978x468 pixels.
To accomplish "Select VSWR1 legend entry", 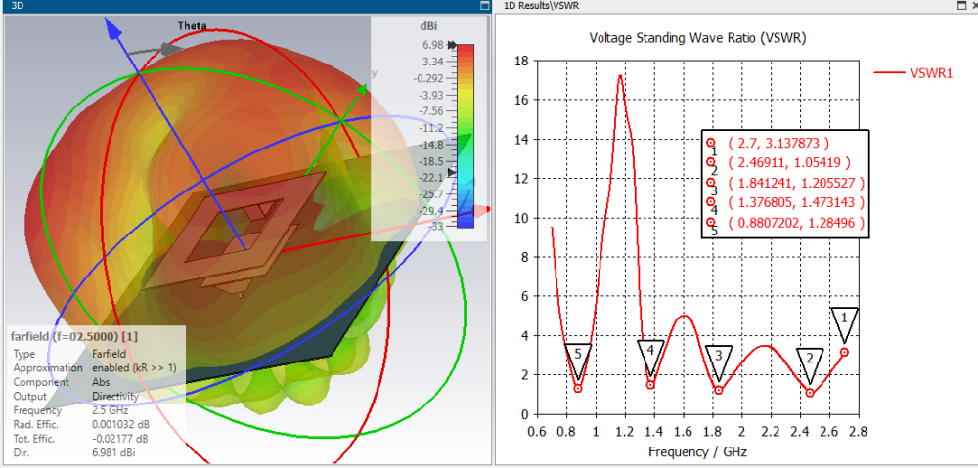I will [x=913, y=73].
